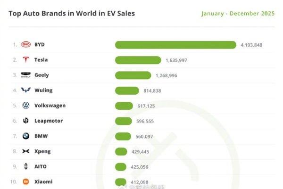The image size is (283, 189).
Task: Select the BMW roundel logo
Action: point(26,136)
